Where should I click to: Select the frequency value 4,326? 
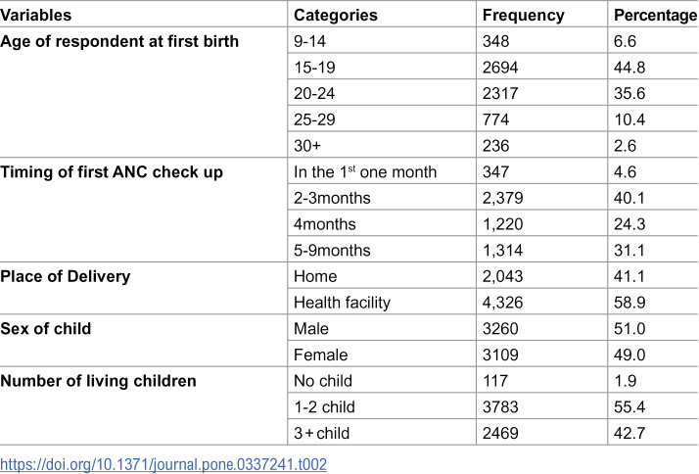click(502, 303)
